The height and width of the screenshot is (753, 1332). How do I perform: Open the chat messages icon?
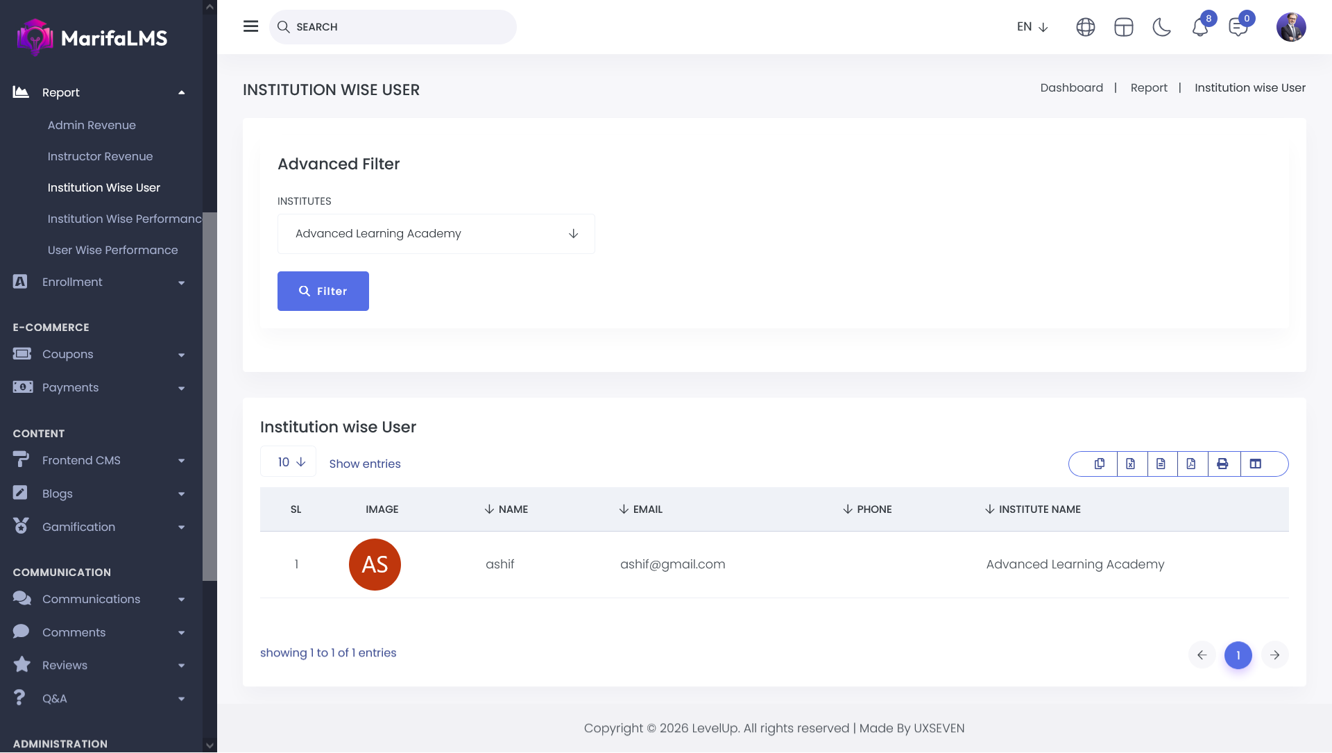(1238, 27)
